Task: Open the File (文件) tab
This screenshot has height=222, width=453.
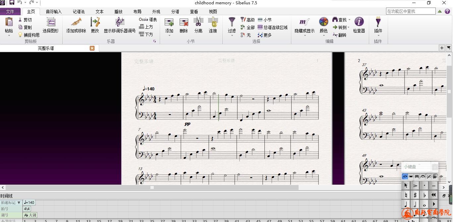Action: [x=10, y=12]
